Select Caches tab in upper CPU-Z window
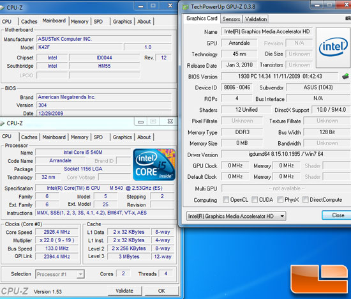Image resolution: width=351 pixels, height=299 pixels. pos(29,22)
